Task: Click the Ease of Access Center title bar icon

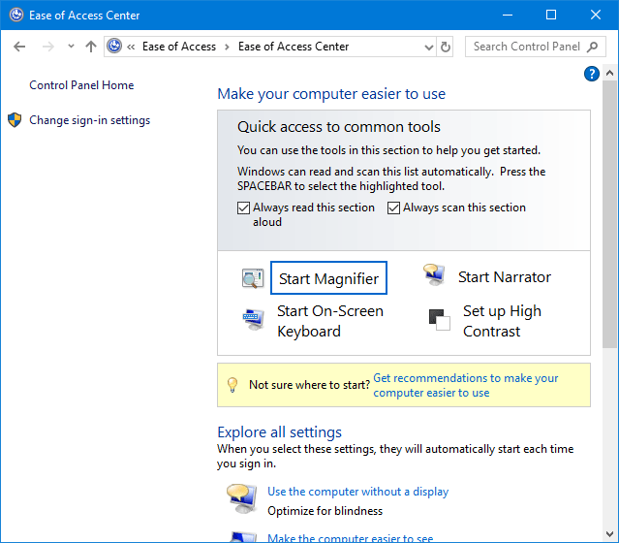Action: pos(16,15)
